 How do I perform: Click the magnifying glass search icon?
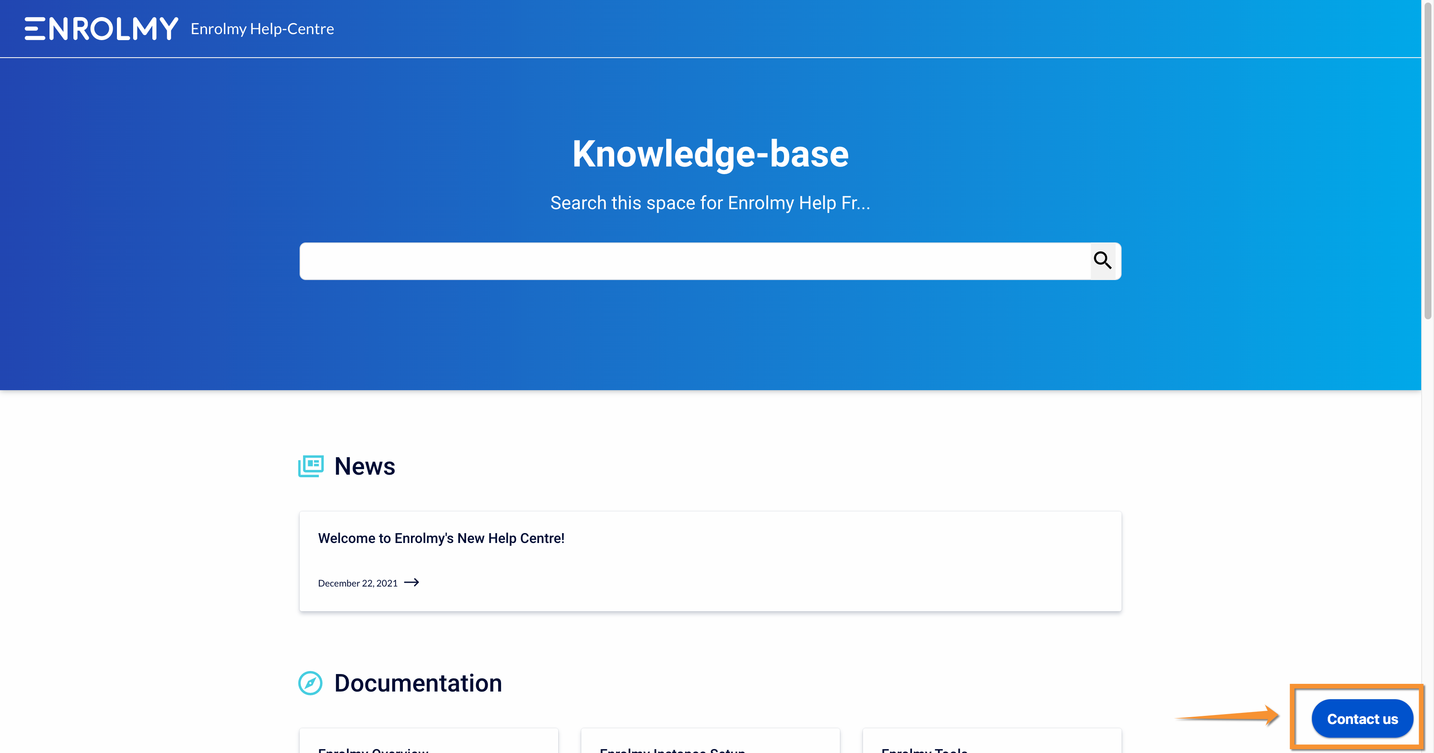tap(1102, 260)
